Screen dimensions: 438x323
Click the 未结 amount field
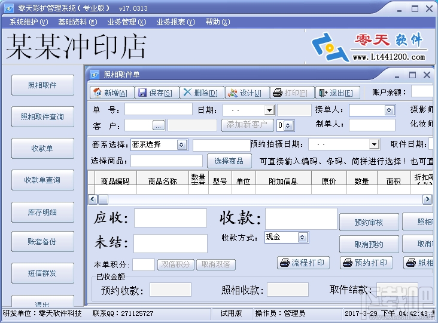click(x=171, y=244)
